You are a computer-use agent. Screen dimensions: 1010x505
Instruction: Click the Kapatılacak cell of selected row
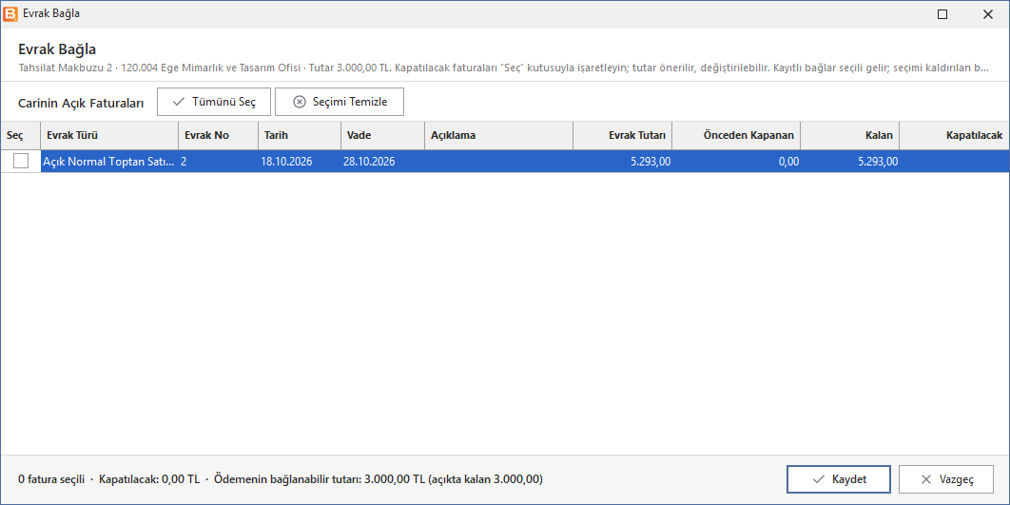(955, 162)
